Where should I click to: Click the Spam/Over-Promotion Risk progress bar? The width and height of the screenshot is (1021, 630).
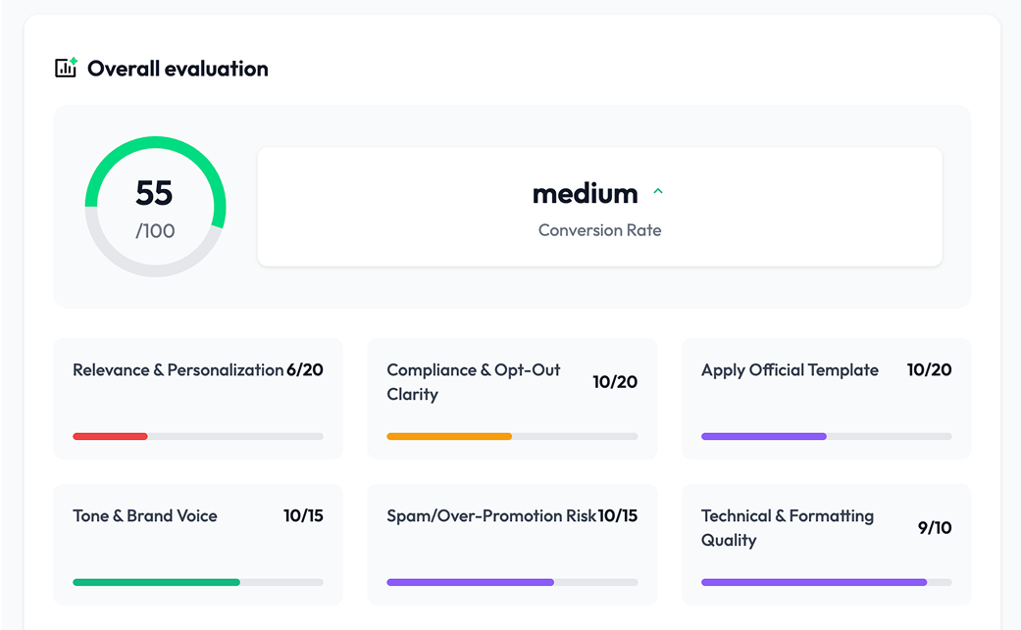point(471,582)
